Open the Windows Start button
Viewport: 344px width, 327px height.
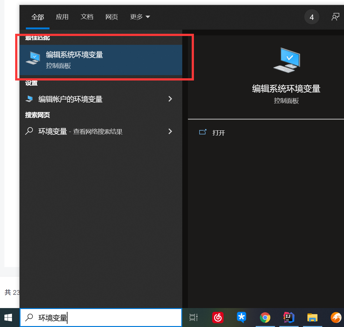(x=8, y=318)
